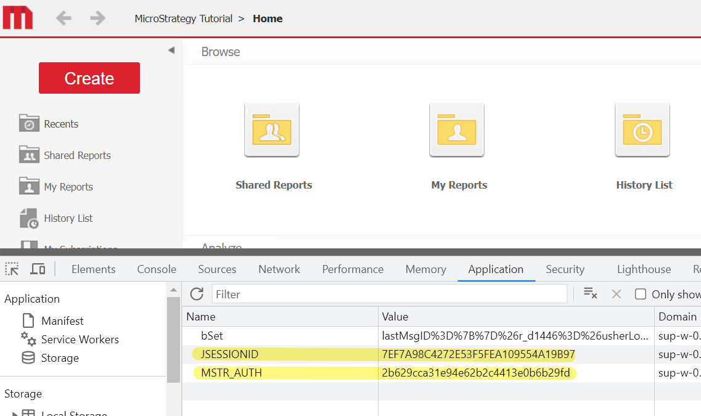Collapse the left sidebar panel
Viewport: 701px width, 416px height.
coord(171,50)
